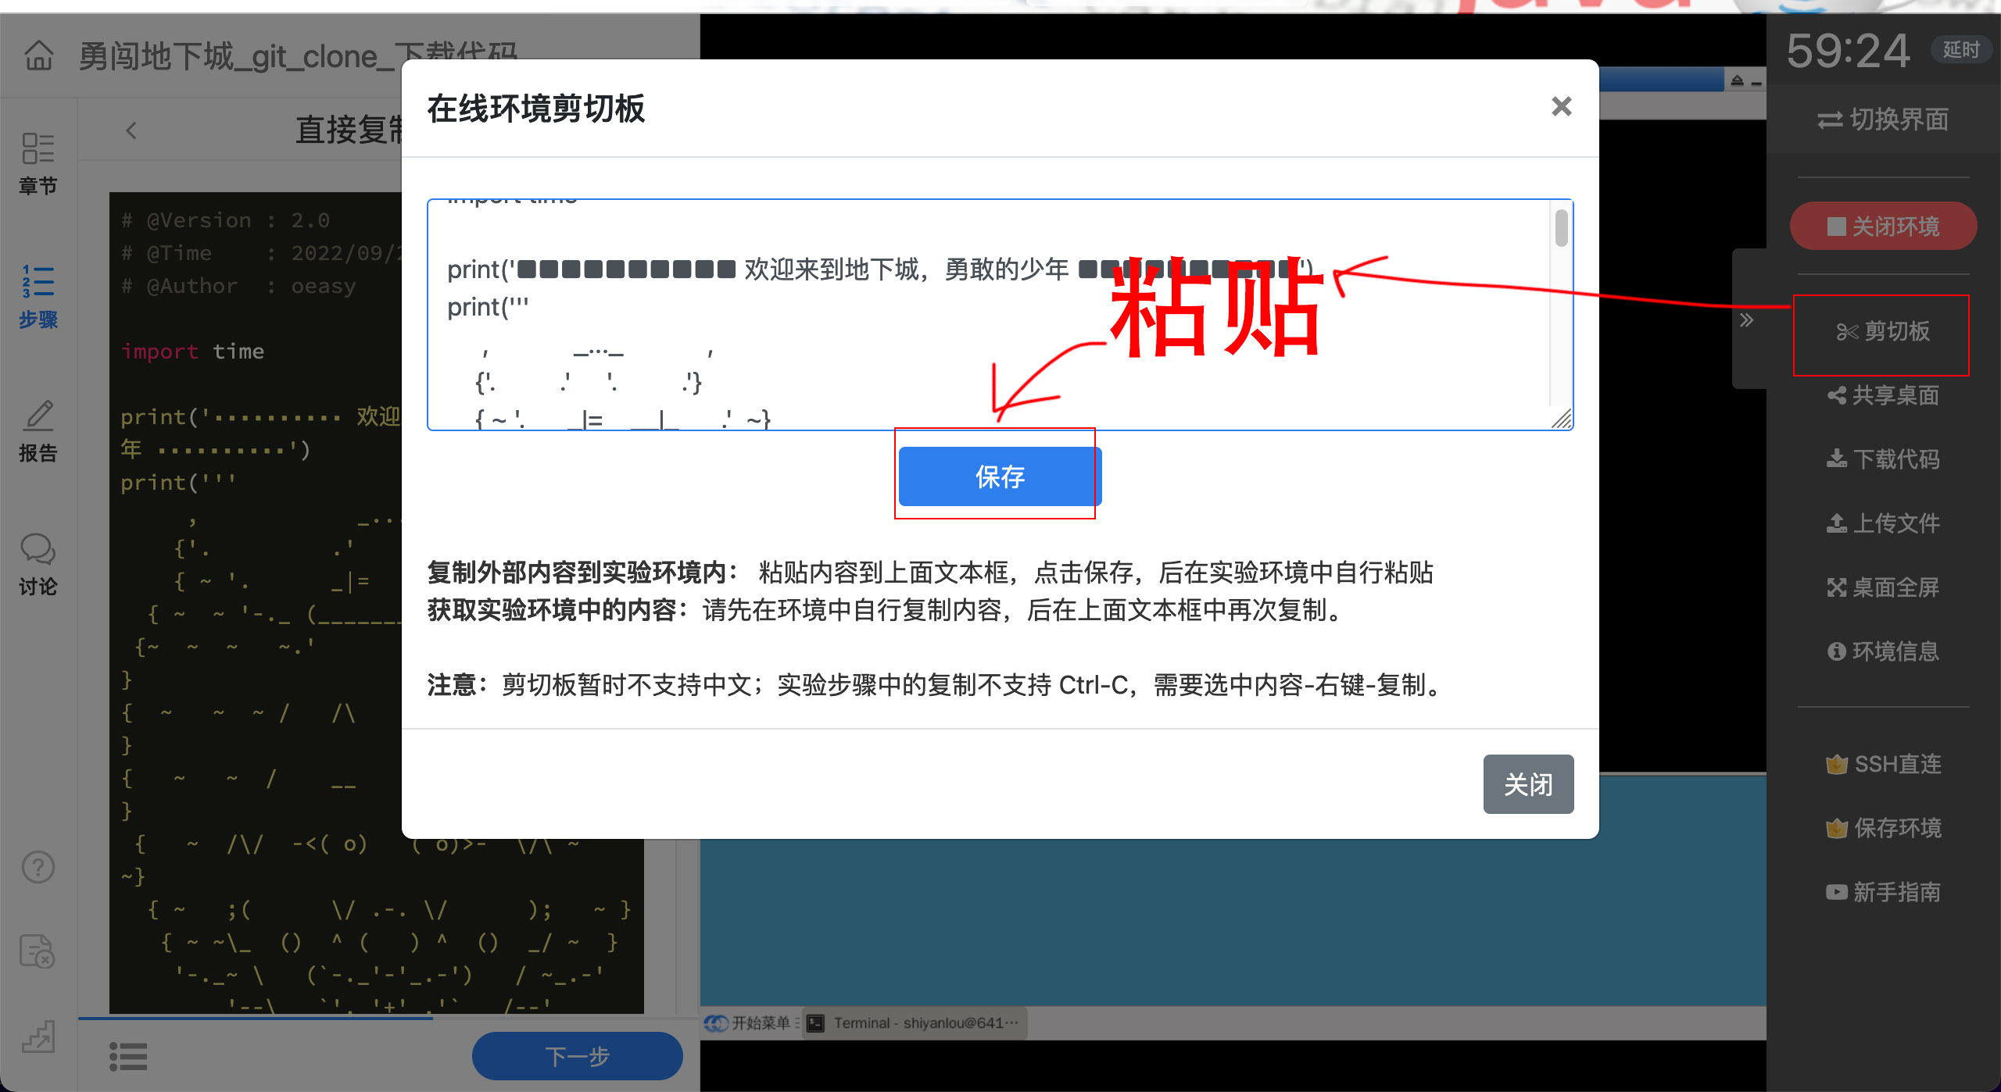Screen dimensions: 2001x1092
Task: Click the help question mark icon in the sidebar
Action: point(38,866)
